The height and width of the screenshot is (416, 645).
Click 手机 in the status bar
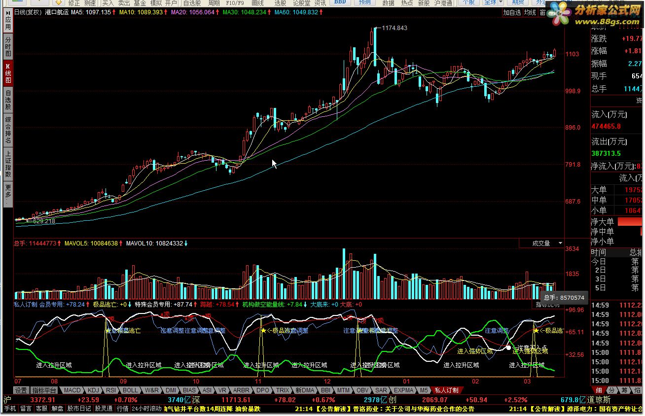tap(10, 409)
